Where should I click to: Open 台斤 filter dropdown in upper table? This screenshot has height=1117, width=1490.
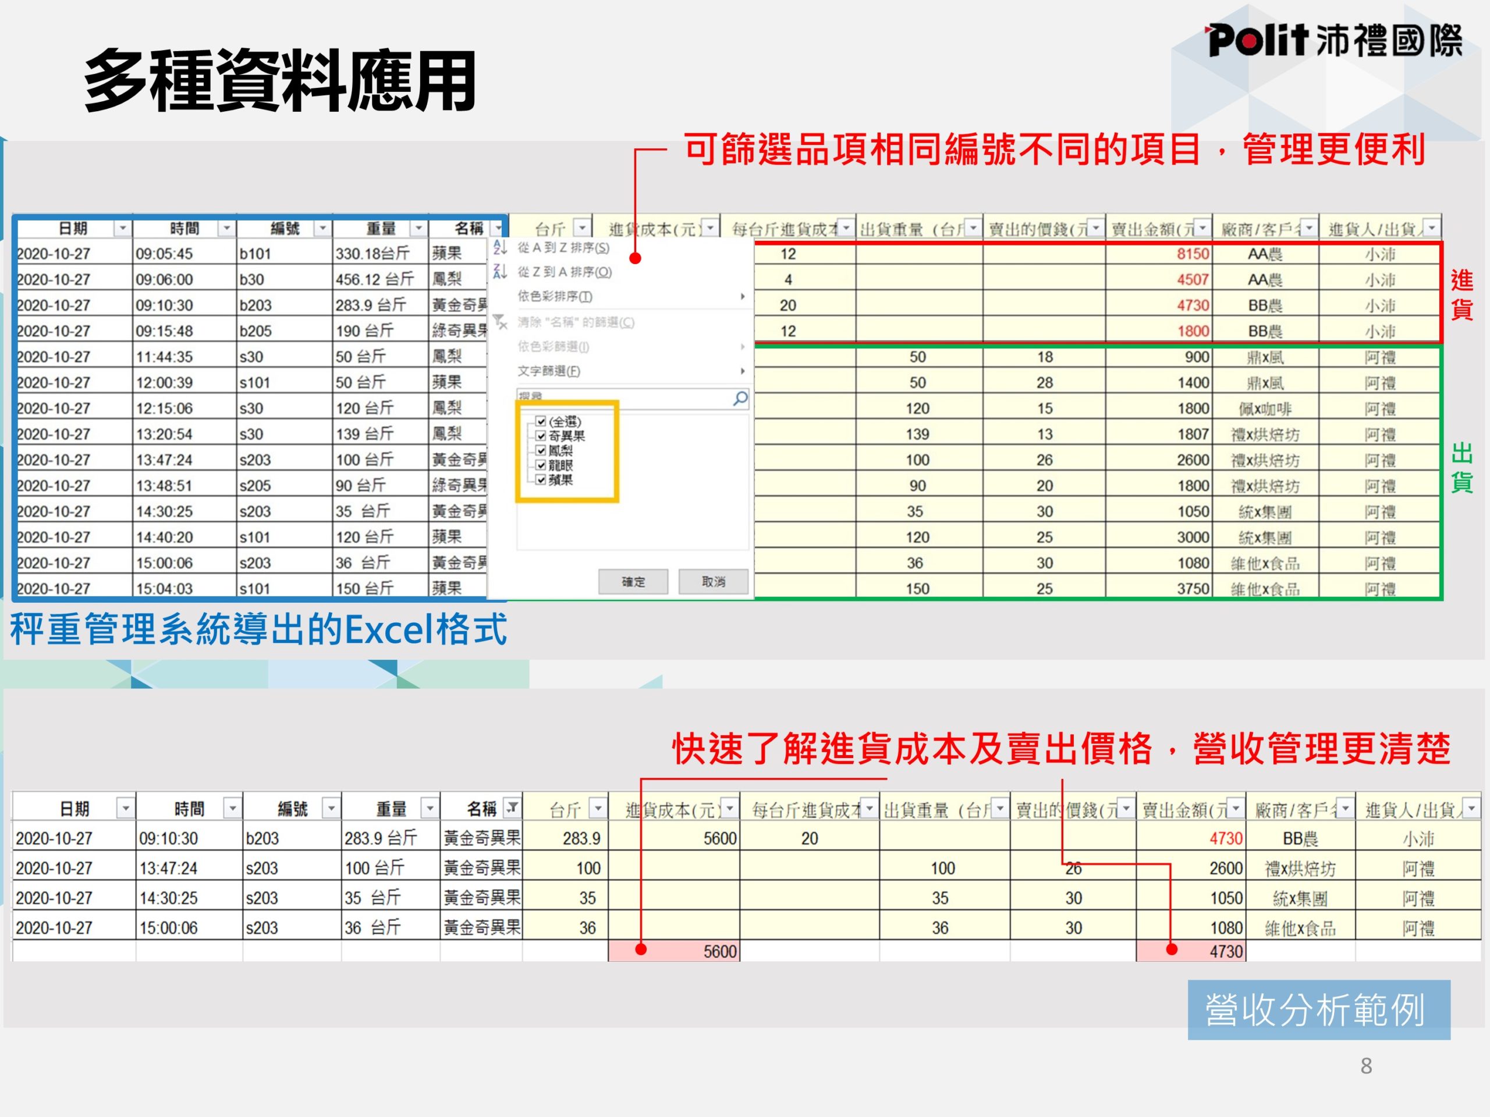(583, 228)
